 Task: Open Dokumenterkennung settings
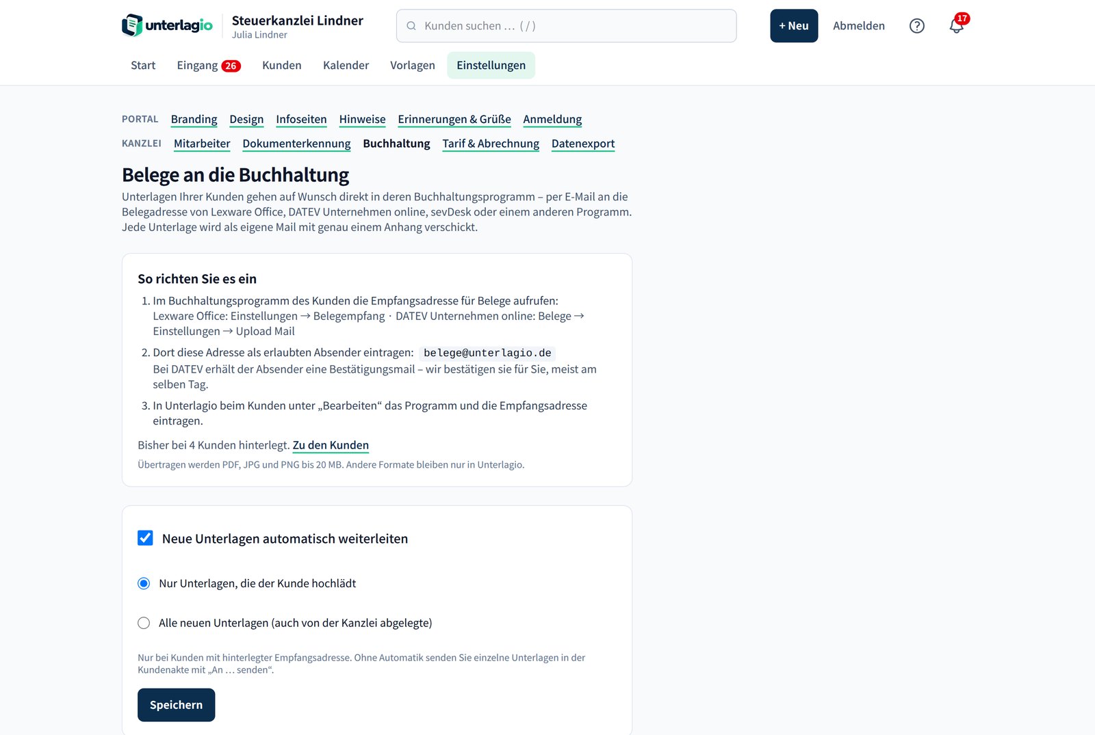point(296,144)
